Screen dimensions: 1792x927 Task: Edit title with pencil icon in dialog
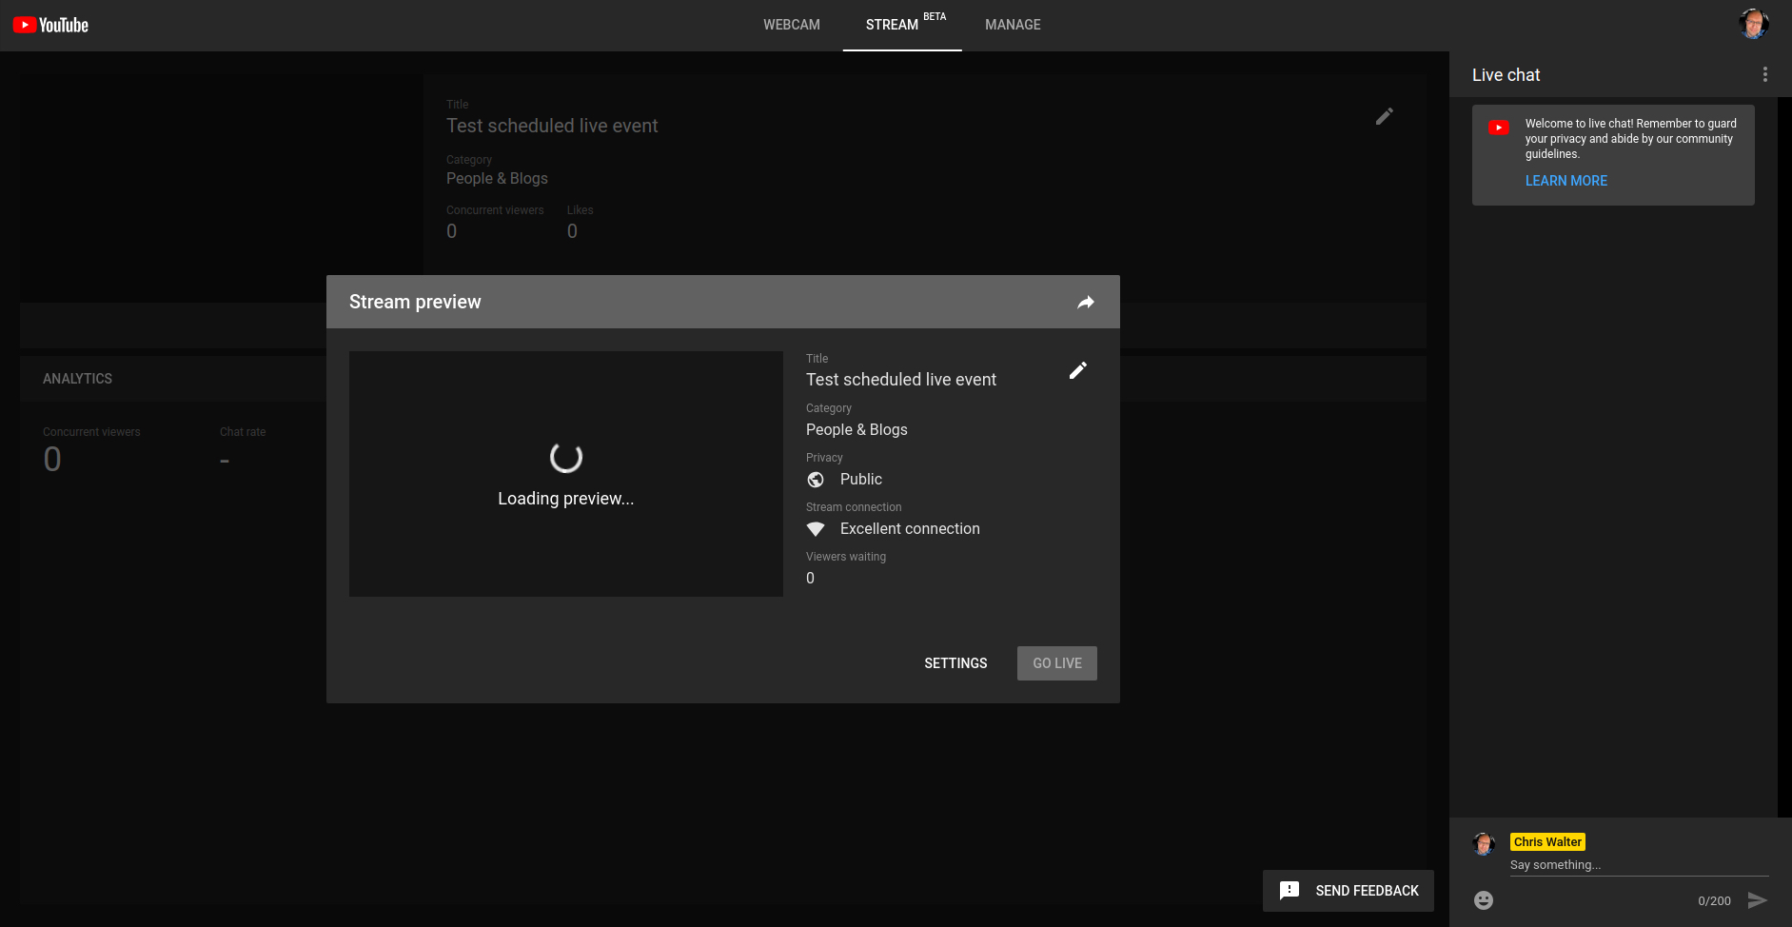click(1077, 371)
